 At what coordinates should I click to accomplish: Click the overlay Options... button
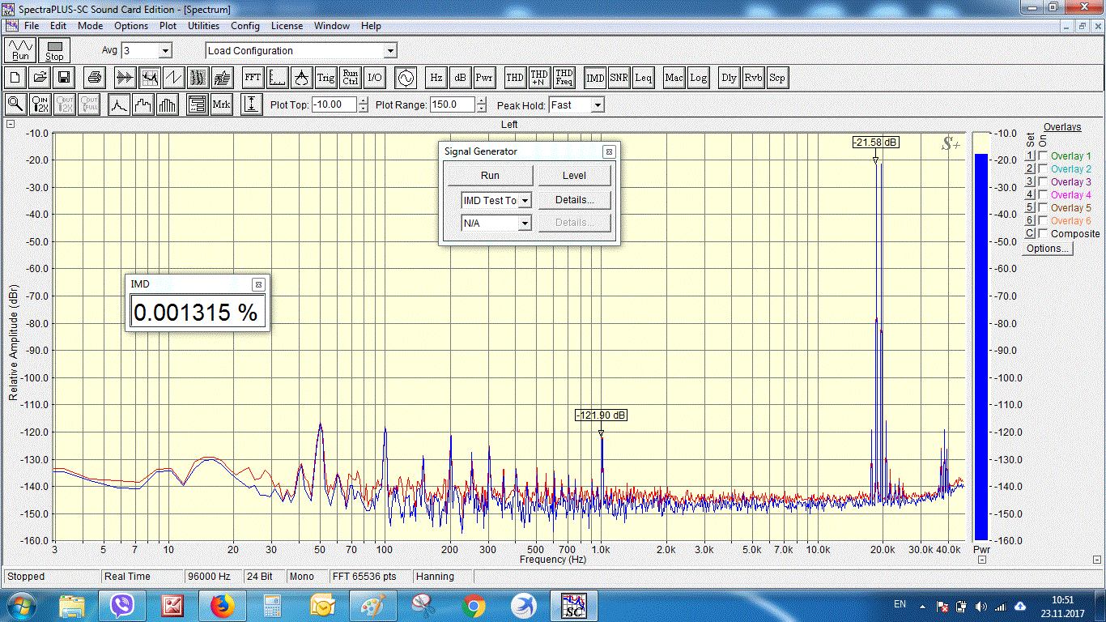coord(1047,249)
